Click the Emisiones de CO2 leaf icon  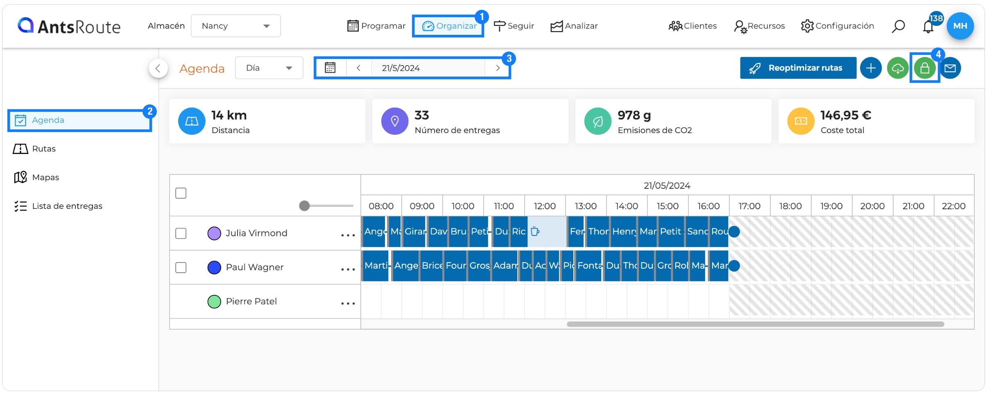(598, 121)
